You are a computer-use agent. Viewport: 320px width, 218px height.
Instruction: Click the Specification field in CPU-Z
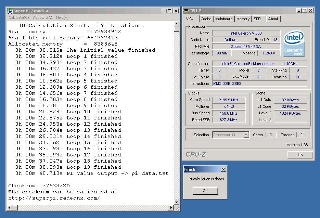tap(259, 64)
